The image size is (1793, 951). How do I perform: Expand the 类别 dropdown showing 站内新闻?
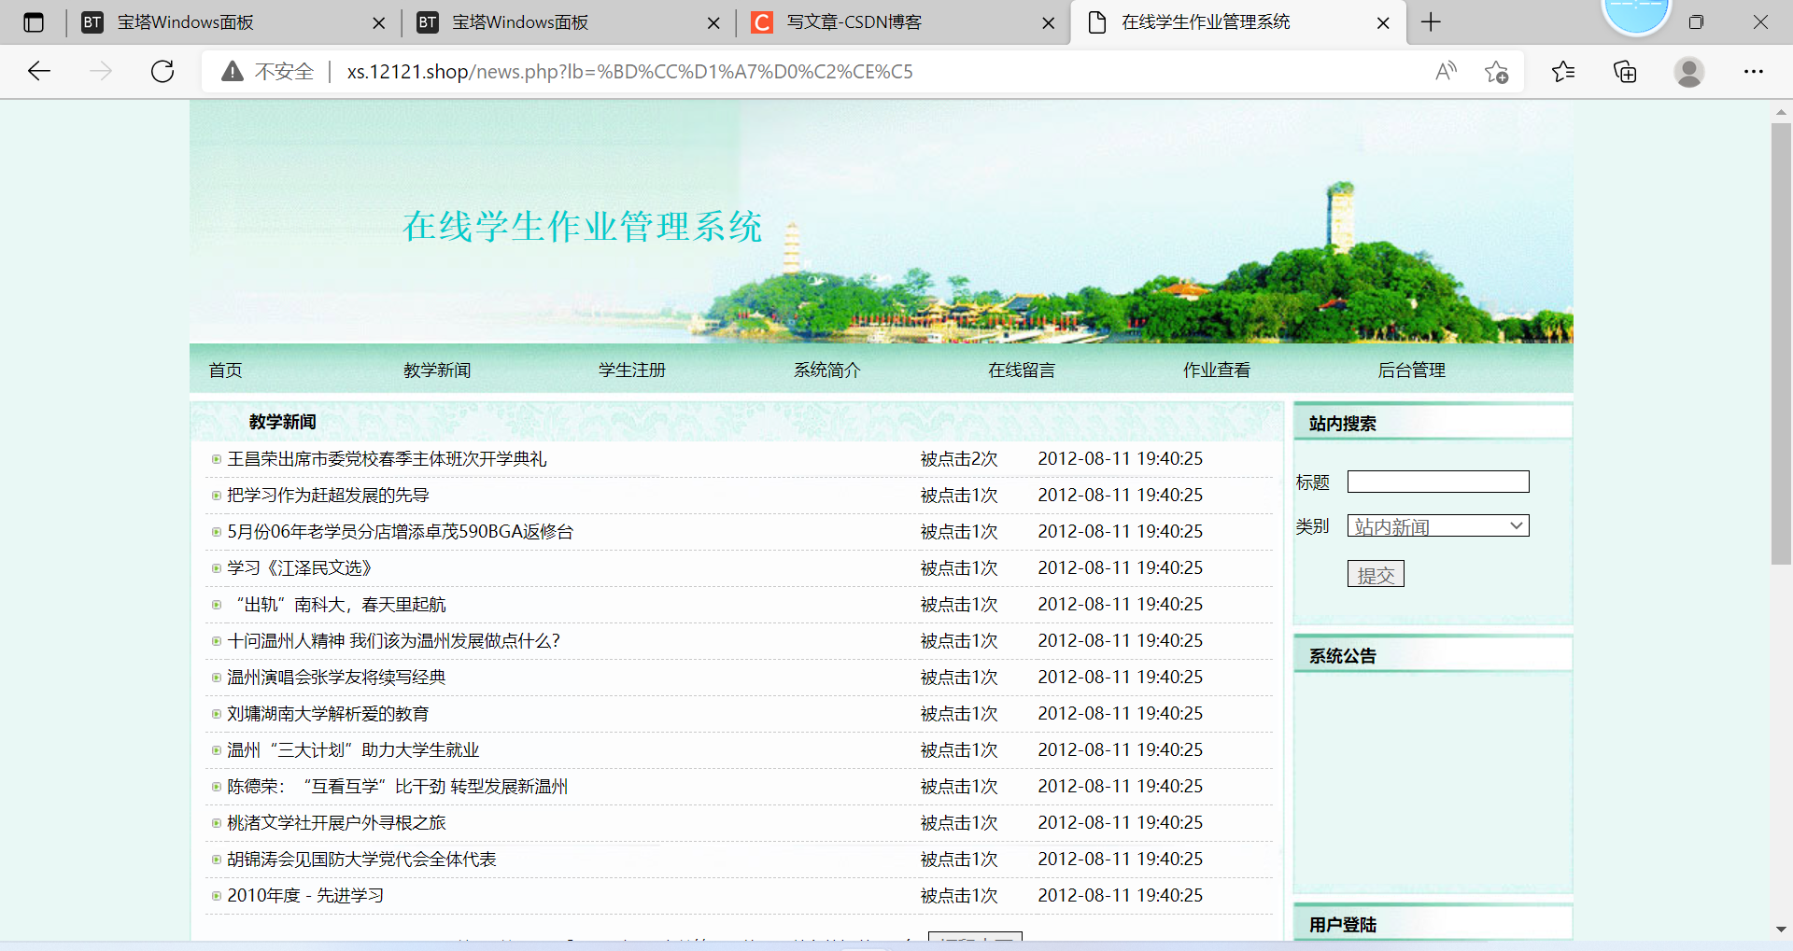1438,525
